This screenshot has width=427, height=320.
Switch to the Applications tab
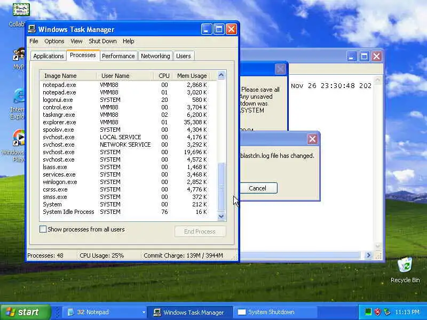[x=48, y=56]
